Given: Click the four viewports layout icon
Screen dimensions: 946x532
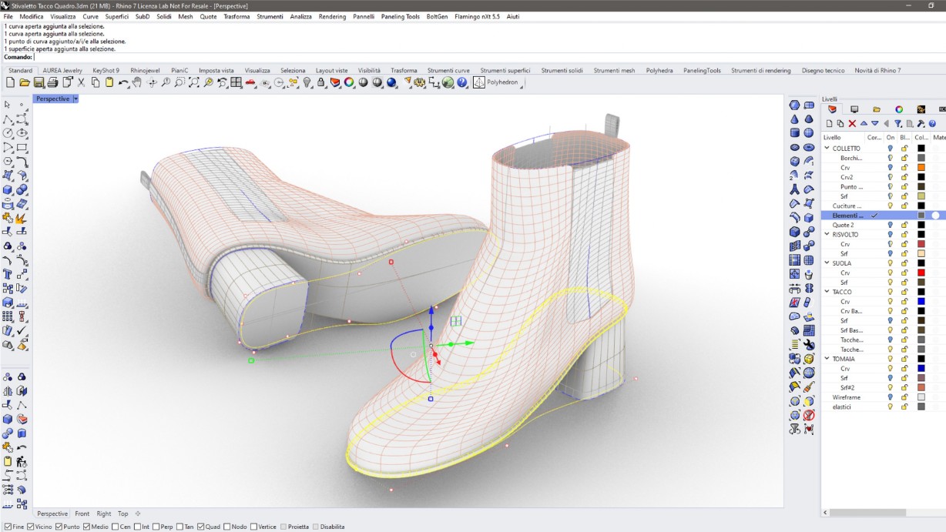Looking at the screenshot, I should [236, 82].
